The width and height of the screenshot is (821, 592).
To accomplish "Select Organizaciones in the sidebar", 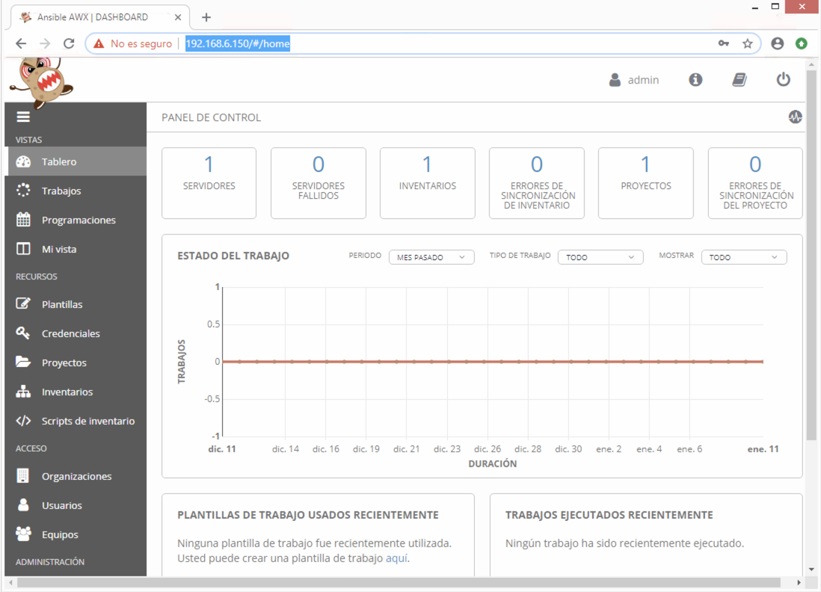I will (76, 476).
